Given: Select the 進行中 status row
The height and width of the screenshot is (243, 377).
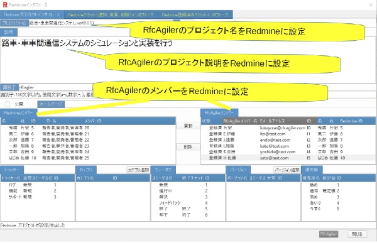Looking at the screenshot, I should (x=188, y=191).
